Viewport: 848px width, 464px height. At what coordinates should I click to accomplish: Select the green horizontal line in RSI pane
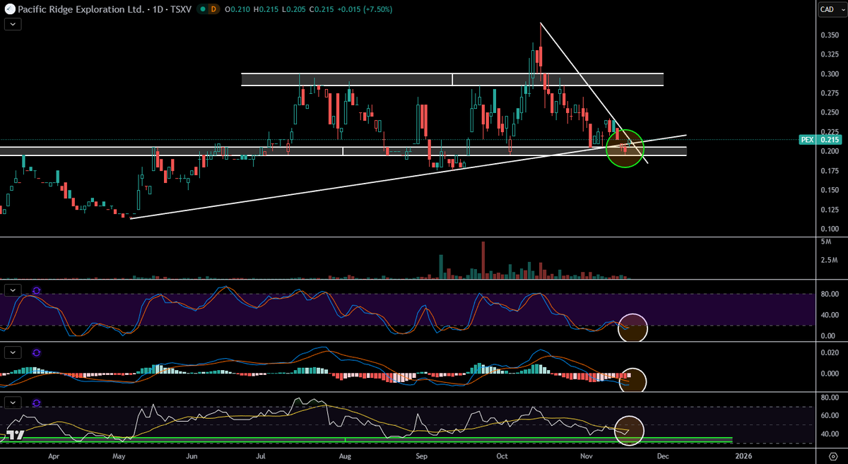[x=366, y=440]
